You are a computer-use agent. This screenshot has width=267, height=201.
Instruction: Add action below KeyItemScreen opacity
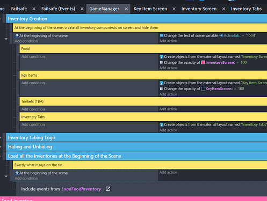[x=168, y=94]
